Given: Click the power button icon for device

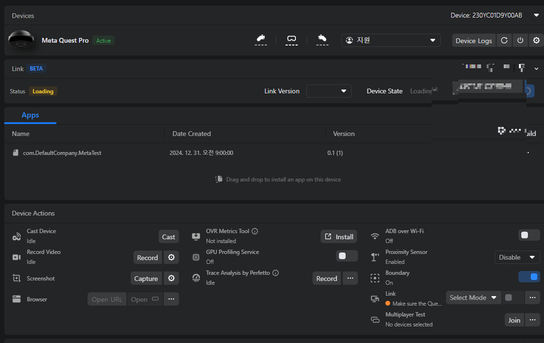Looking at the screenshot, I should [520, 40].
